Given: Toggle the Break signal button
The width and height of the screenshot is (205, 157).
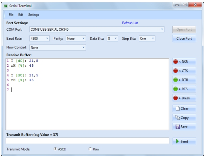Looking at the screenshot, I should click(x=184, y=98).
